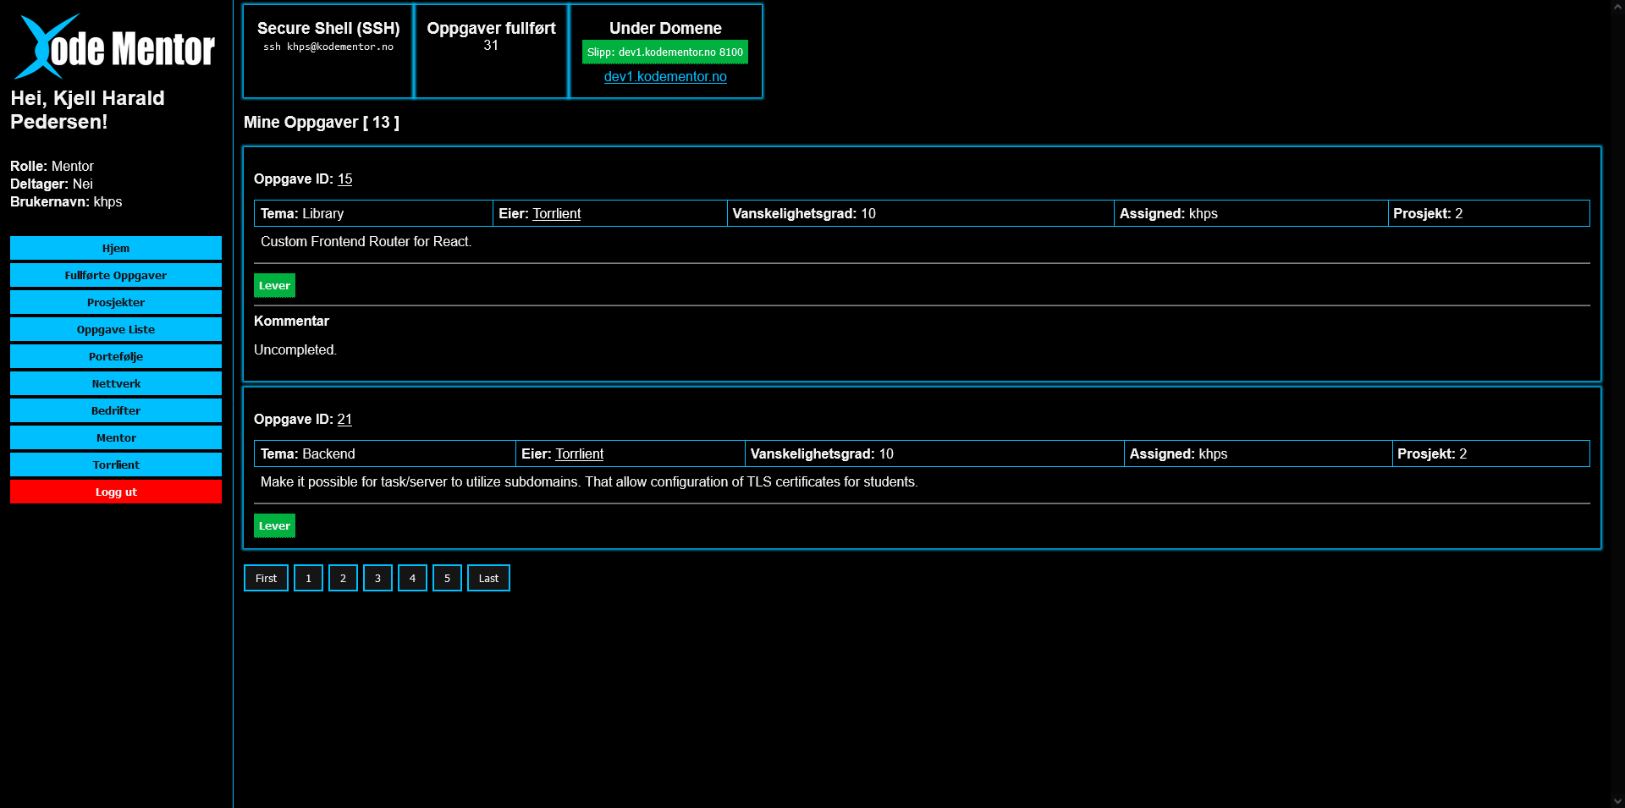The height and width of the screenshot is (808, 1625).
Task: Open task ID 15 link
Action: click(344, 179)
